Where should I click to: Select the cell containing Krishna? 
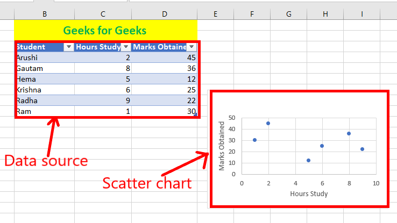pos(45,90)
